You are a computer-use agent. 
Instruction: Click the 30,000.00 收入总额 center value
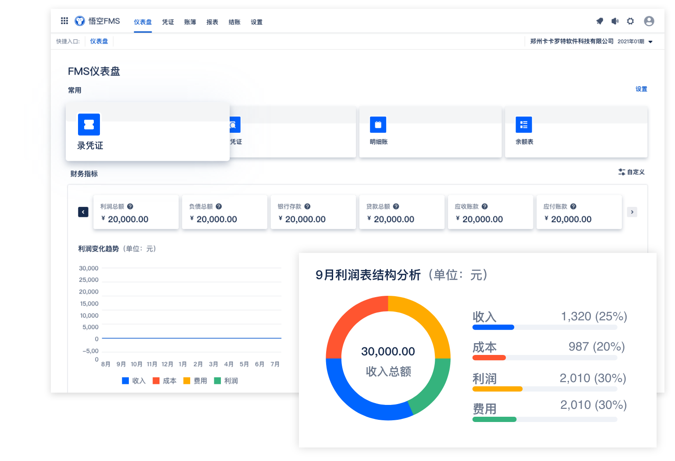[x=388, y=351]
